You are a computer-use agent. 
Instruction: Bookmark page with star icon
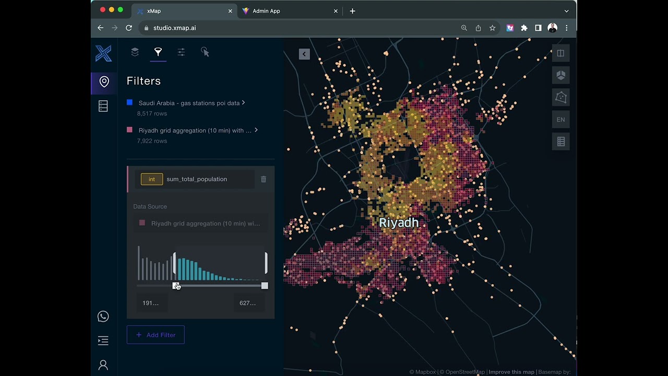(492, 28)
